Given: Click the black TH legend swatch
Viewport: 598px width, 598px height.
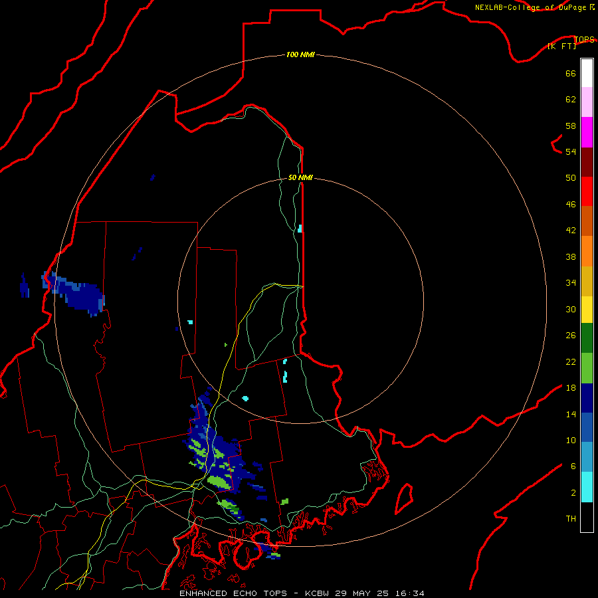Looking at the screenshot, I should coord(587,517).
